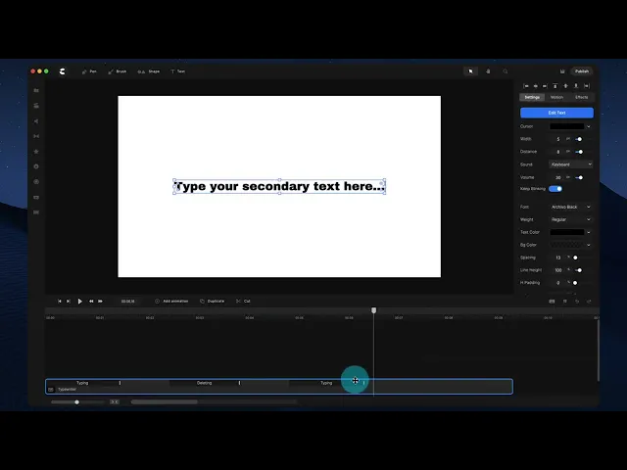Image resolution: width=627 pixels, height=470 pixels.
Task: Adjust the Distance slider
Action: [580, 152]
